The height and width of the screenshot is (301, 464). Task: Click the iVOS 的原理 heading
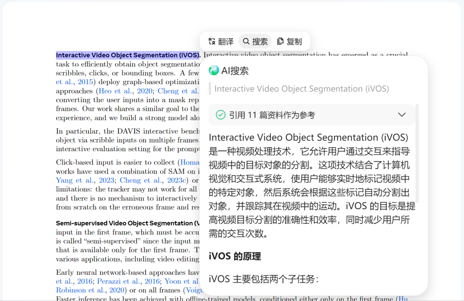[x=235, y=256]
